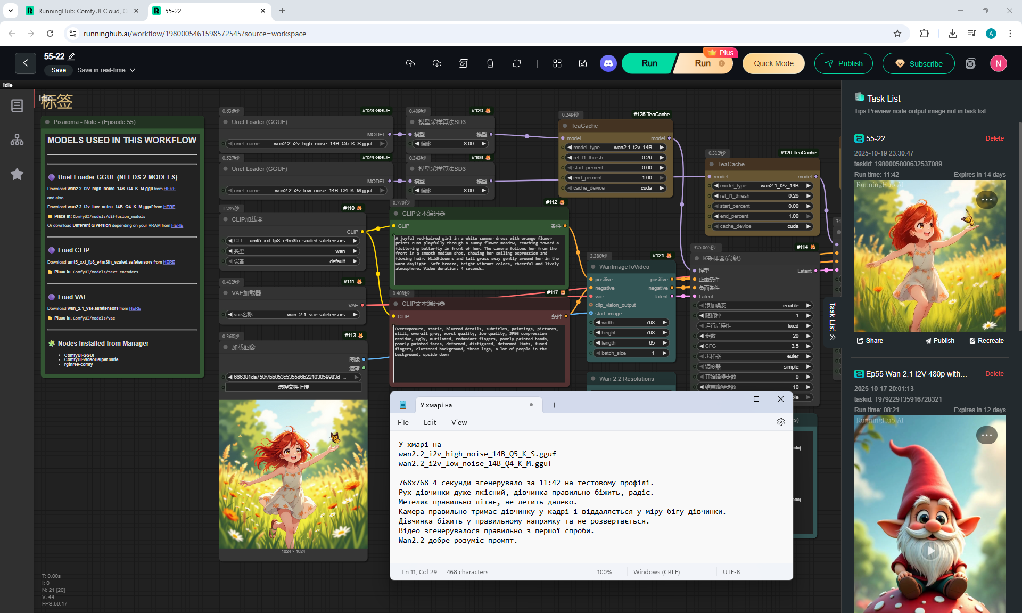Click the cloud download icon
This screenshot has height=613, width=1022.
point(436,63)
